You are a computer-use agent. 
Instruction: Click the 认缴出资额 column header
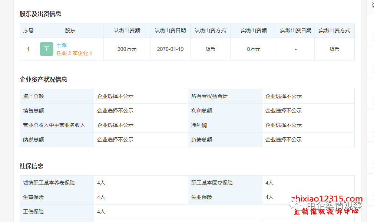pyautogui.click(x=127, y=30)
